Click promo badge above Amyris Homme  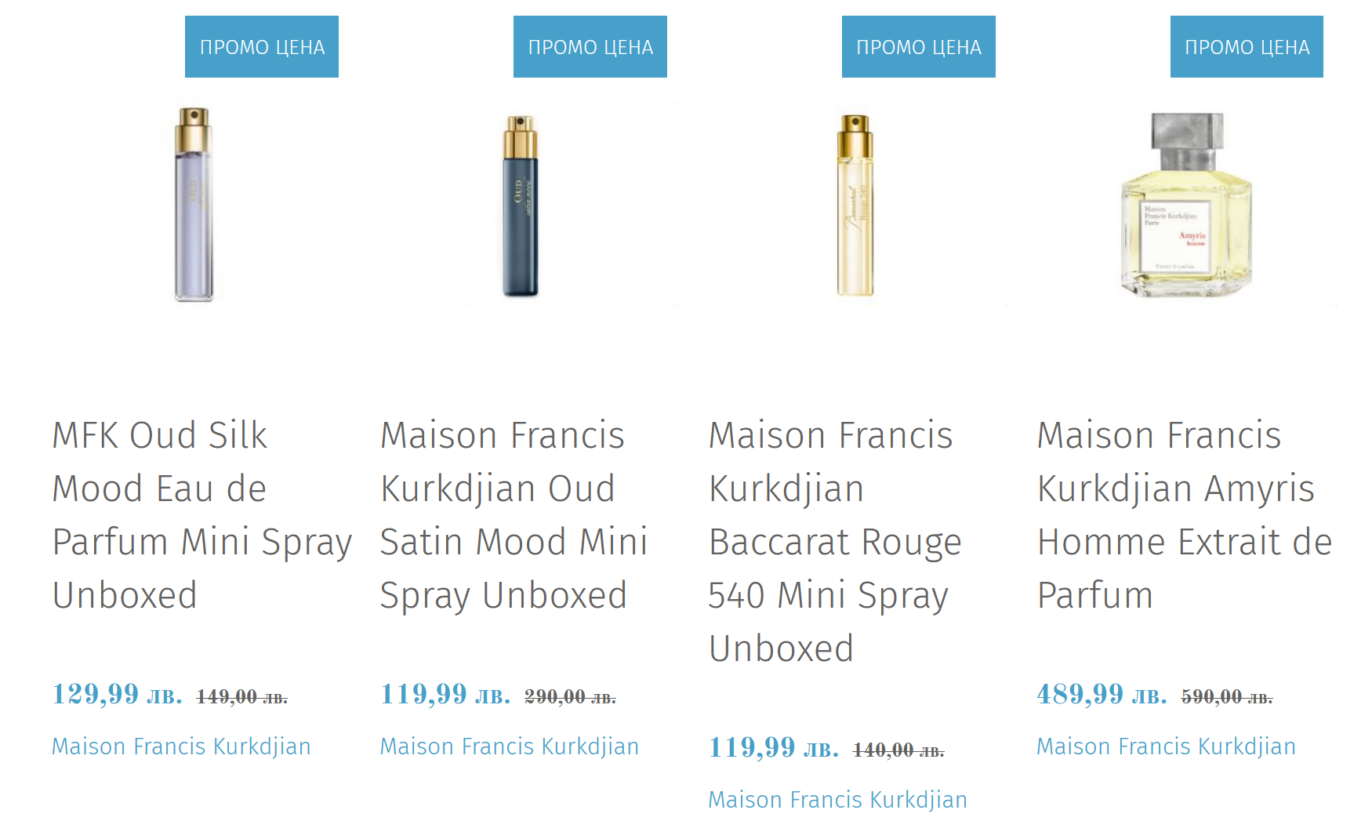pyautogui.click(x=1247, y=47)
